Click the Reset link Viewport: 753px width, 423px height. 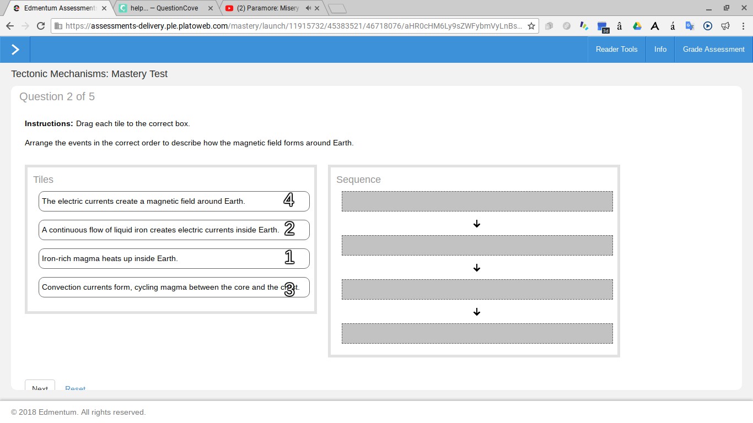coord(75,388)
